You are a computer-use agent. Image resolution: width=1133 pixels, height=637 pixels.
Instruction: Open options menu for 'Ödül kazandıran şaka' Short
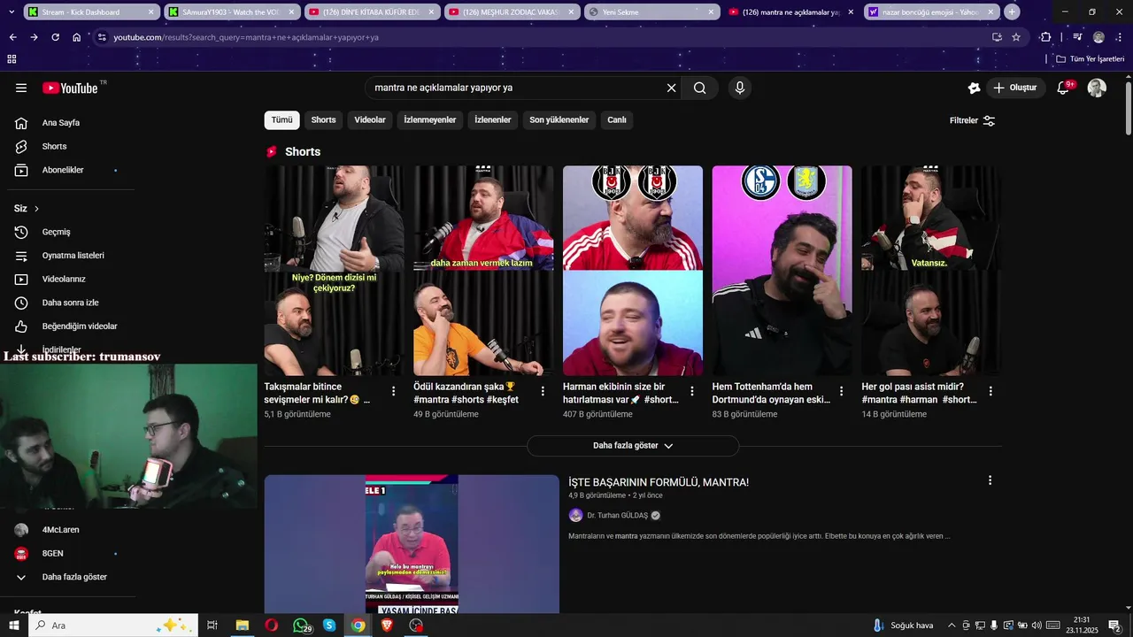(543, 391)
